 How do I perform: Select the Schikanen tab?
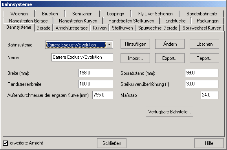tap(82, 14)
